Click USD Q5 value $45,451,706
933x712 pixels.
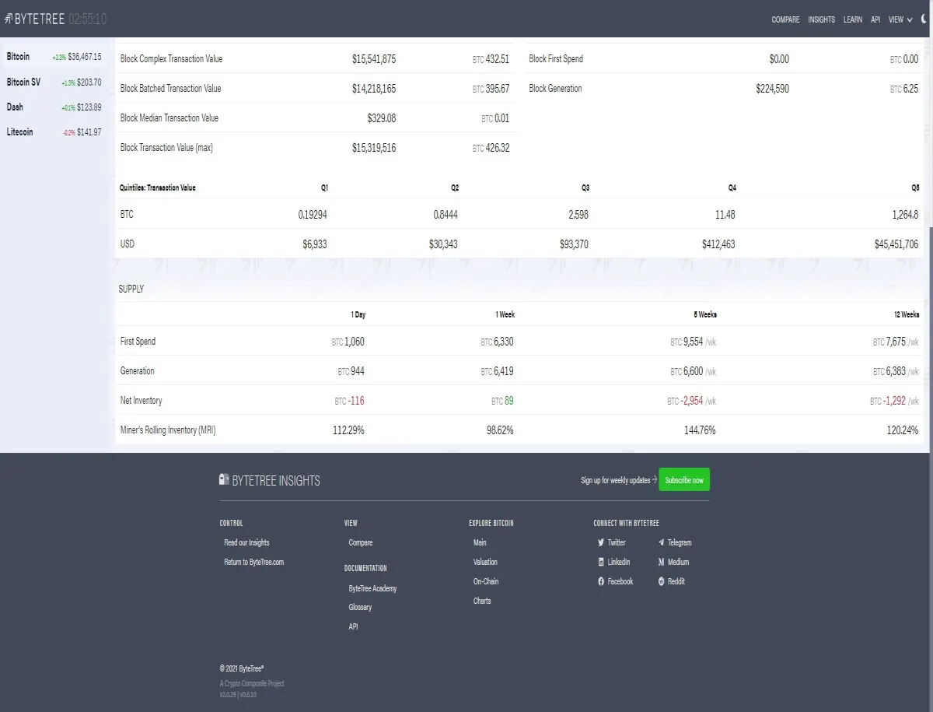pos(896,244)
